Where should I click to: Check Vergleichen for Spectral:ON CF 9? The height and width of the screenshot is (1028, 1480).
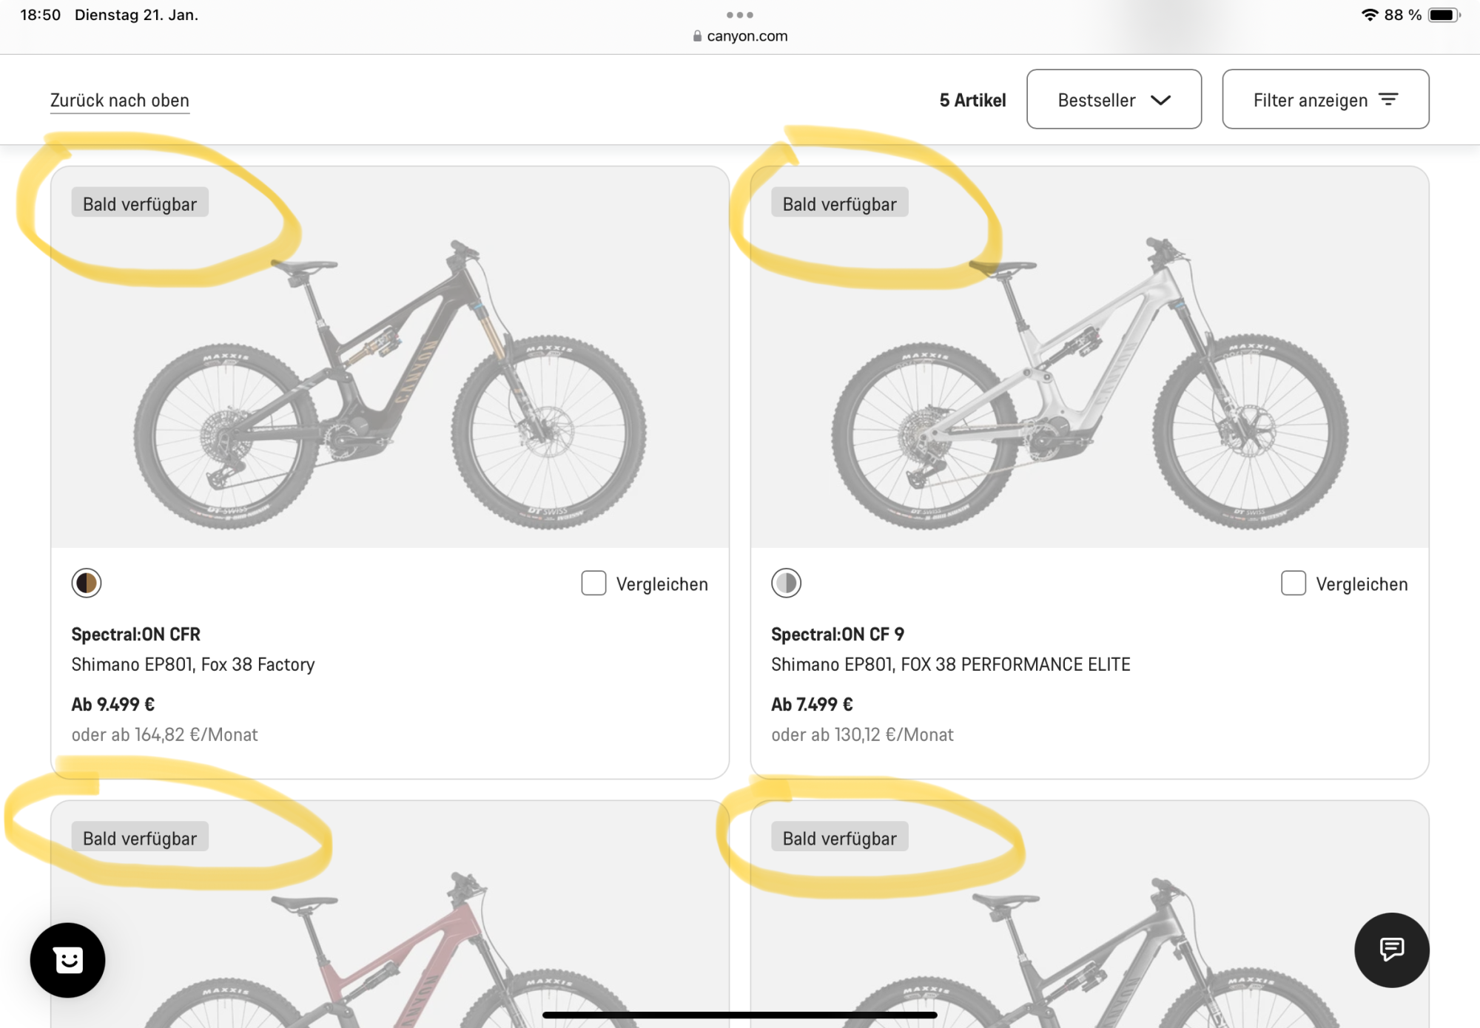1293,584
